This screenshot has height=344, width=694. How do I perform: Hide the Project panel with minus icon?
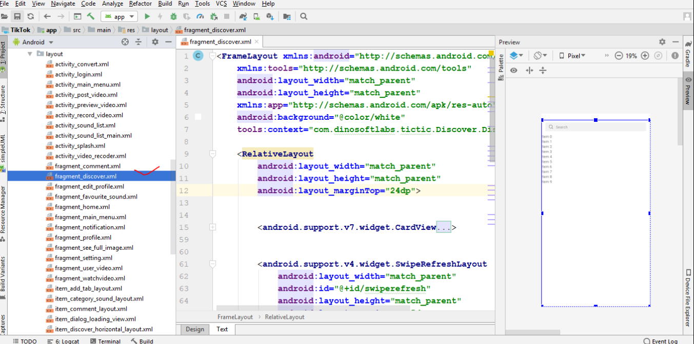[x=168, y=42]
